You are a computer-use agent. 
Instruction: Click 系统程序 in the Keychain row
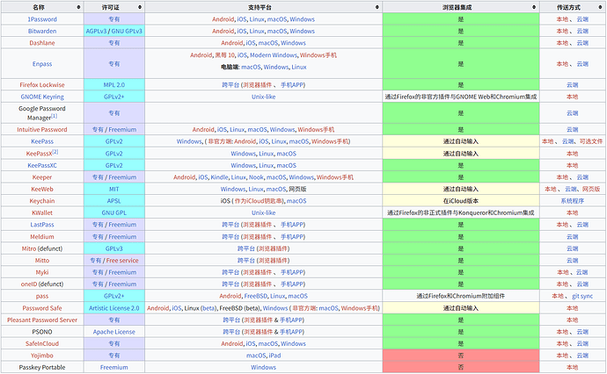[x=573, y=201]
